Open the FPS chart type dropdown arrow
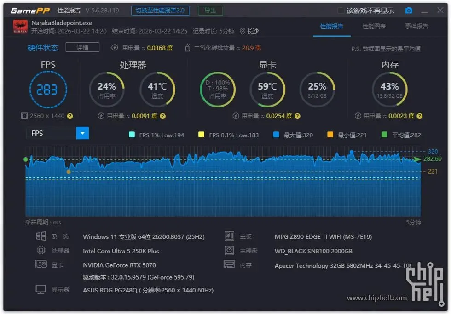This screenshot has width=451, height=314. pos(82,133)
